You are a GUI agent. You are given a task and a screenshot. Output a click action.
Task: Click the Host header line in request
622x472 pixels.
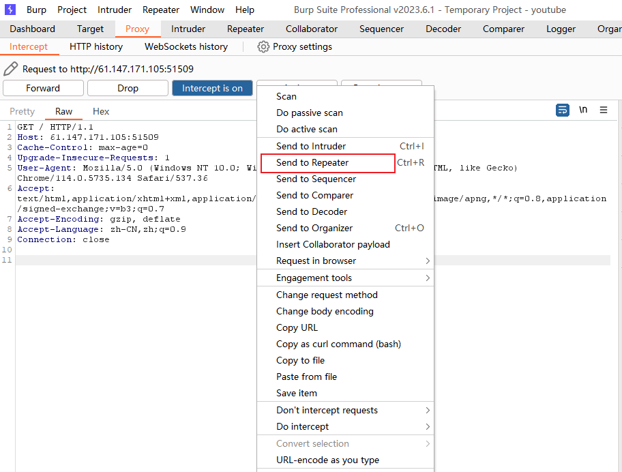point(88,137)
